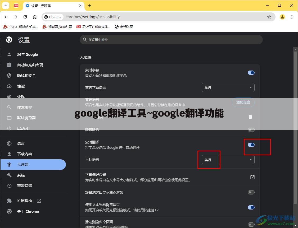
Task: Toggle 短暂地突出显示焦点对象 switch
Action: coord(251,192)
